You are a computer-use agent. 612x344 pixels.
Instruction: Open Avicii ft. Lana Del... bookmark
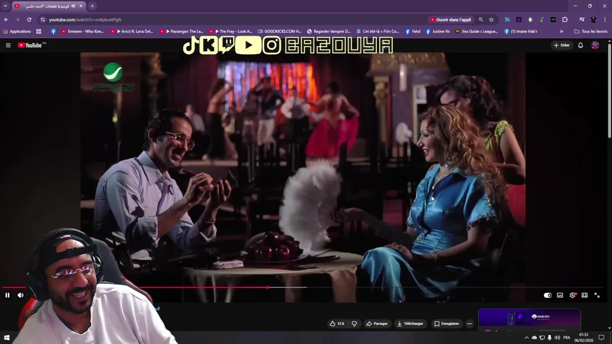[x=132, y=32]
